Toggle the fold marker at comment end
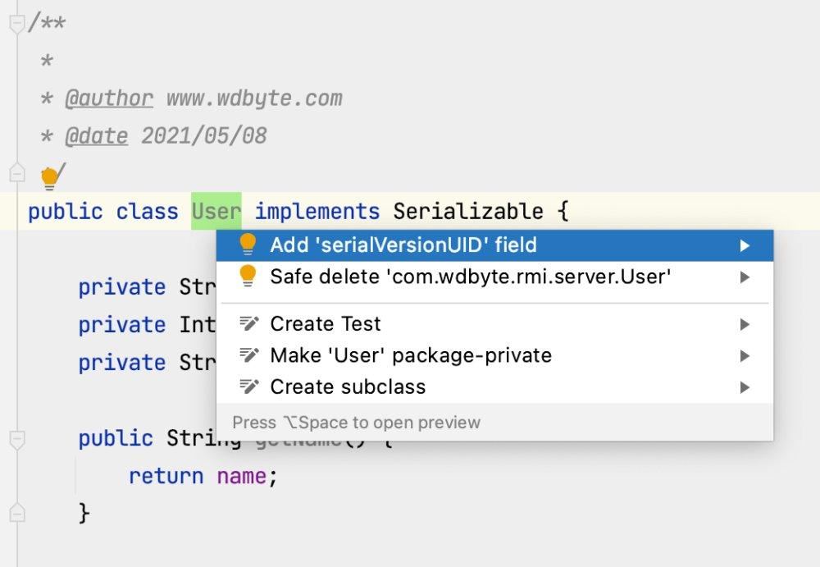Screen dimensions: 820x567 17,173
